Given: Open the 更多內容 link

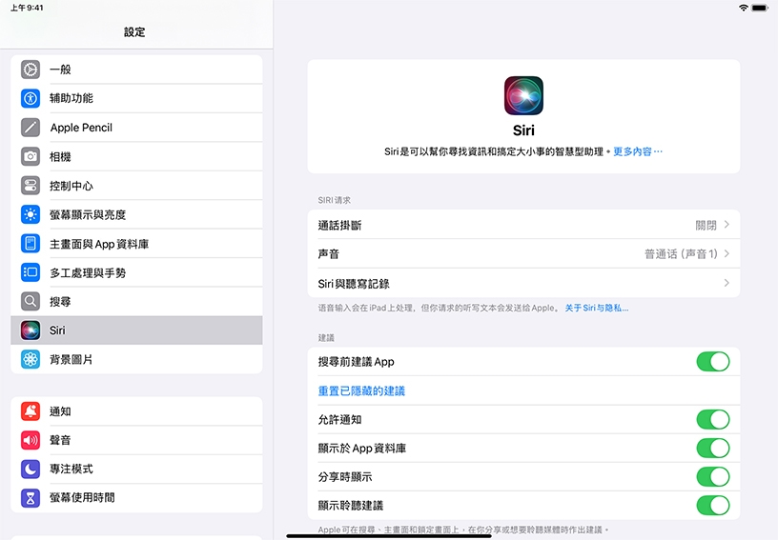Looking at the screenshot, I should [x=637, y=151].
